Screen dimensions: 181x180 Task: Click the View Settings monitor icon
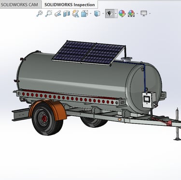(144, 13)
